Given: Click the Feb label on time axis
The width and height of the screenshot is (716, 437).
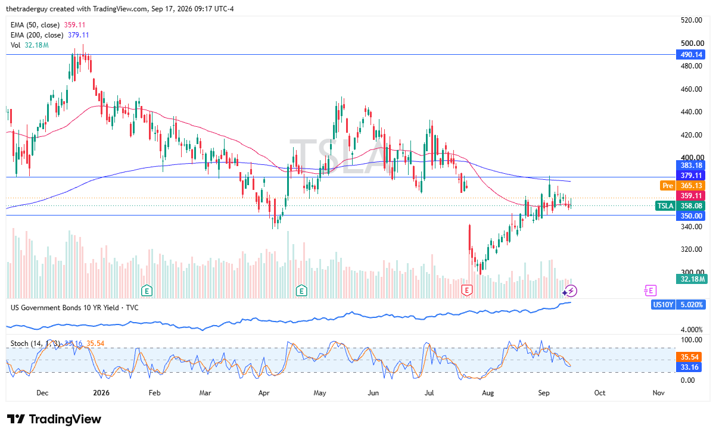Looking at the screenshot, I should pos(154,393).
